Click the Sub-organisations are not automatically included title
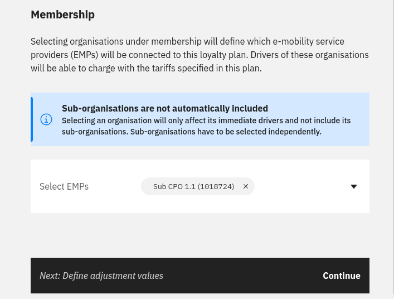The image size is (394, 299). coord(165,108)
